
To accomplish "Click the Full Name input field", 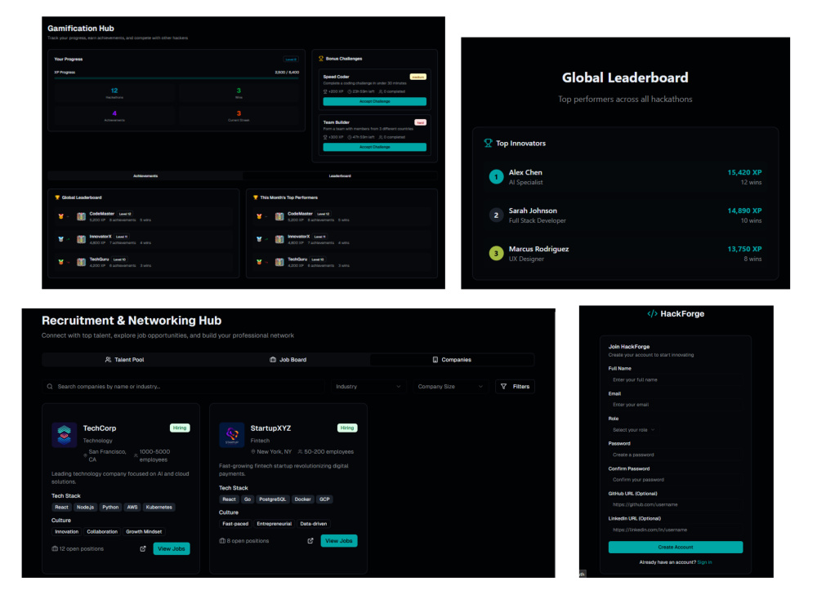I will pos(676,380).
